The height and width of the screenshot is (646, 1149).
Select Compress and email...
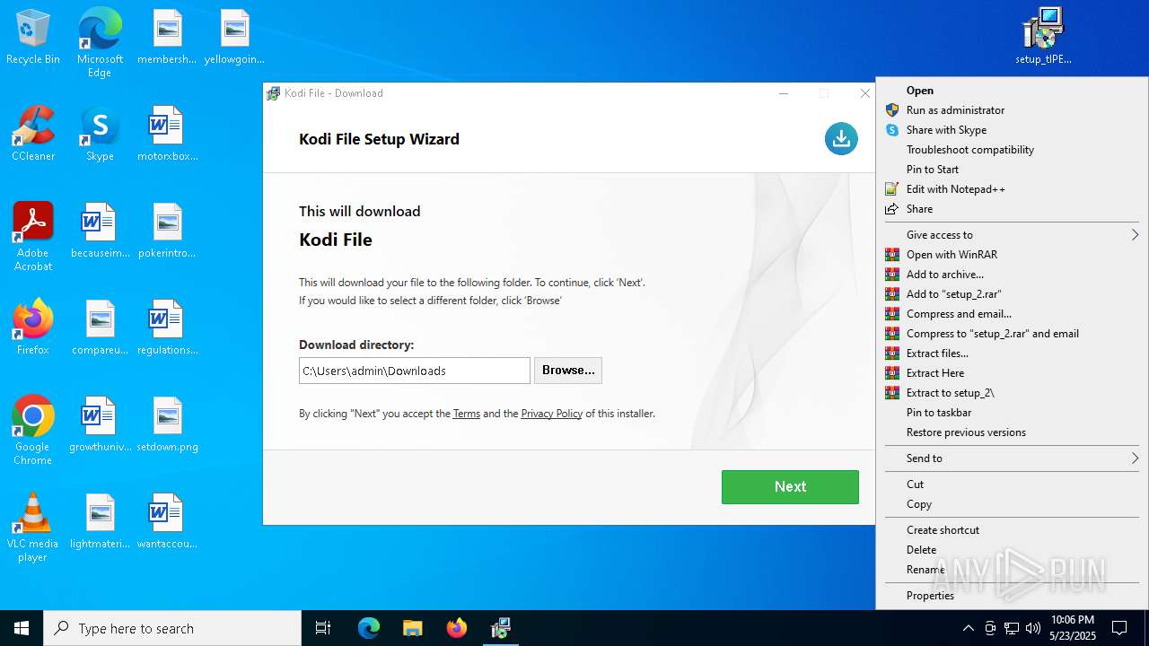click(1012, 314)
